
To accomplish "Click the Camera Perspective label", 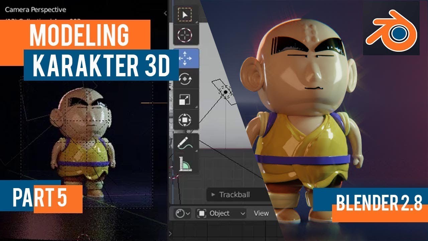I will tap(35, 10).
